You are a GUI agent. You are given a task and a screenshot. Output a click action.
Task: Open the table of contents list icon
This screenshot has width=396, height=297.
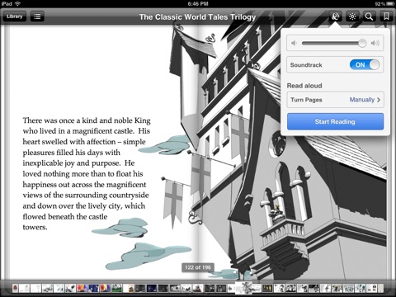pos(37,16)
